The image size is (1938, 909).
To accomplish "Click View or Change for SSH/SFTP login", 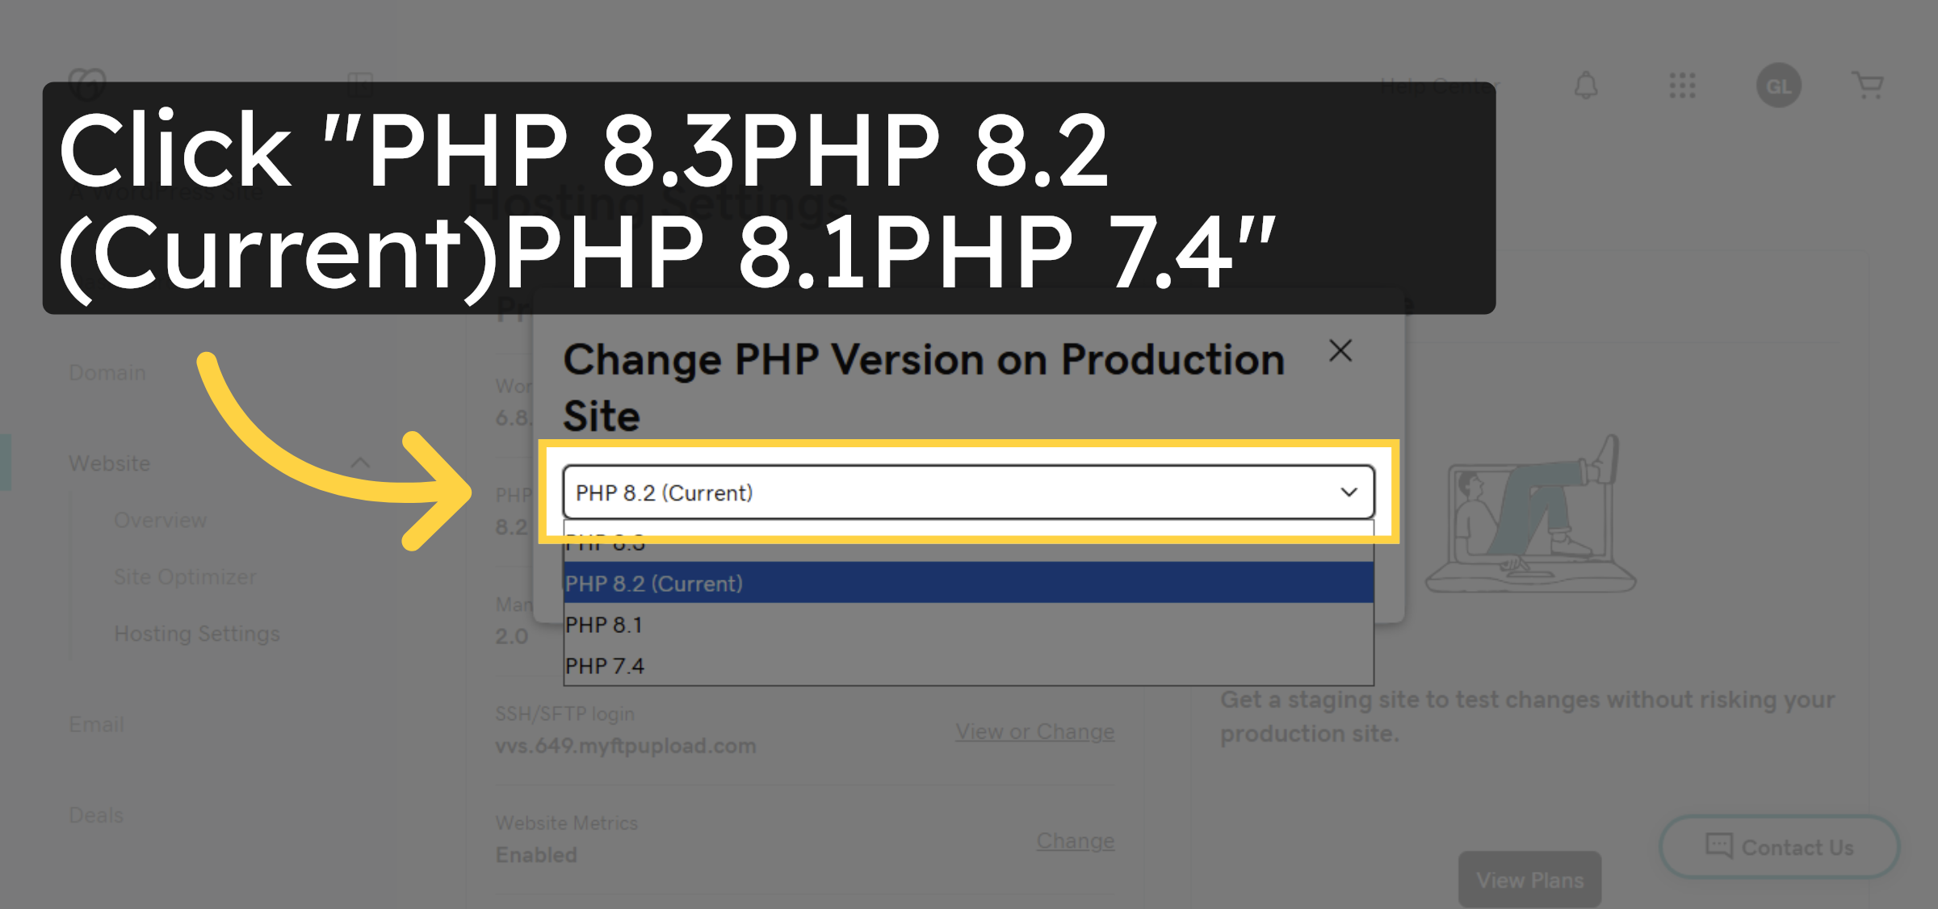I will (x=1034, y=731).
